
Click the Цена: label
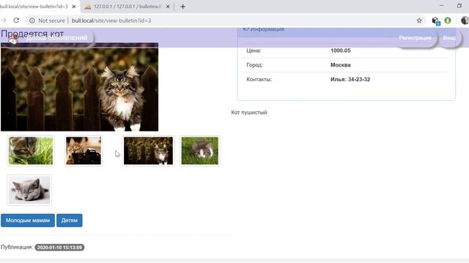[x=254, y=50]
